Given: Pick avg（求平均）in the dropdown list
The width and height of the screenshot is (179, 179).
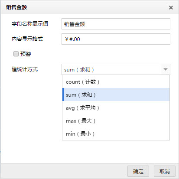Looking at the screenshot, I should click(116, 107).
